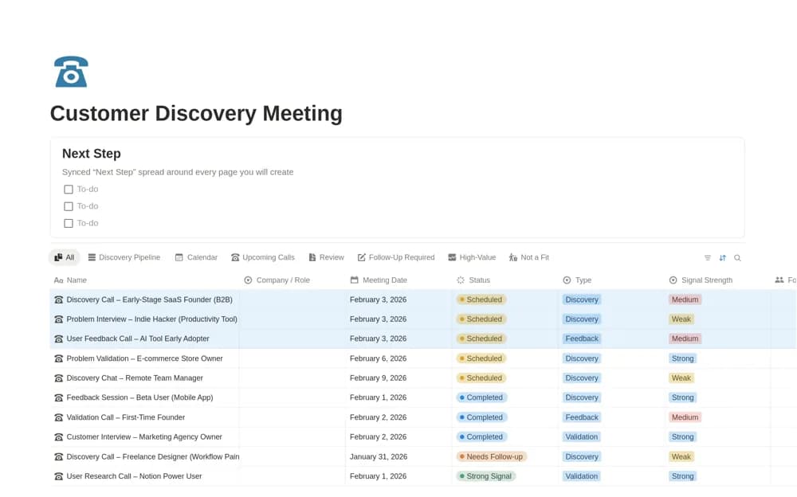Open the Signal Strength column header
797x497 pixels.
tap(701, 280)
